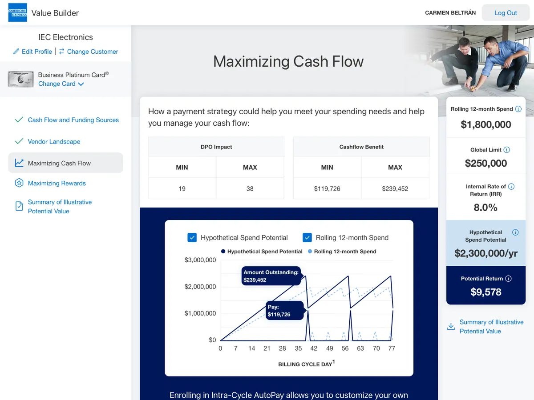Screen dimensions: 534x400
Task: Click the $2,300,000/yr spend potential value
Action: pyautogui.click(x=486, y=253)
